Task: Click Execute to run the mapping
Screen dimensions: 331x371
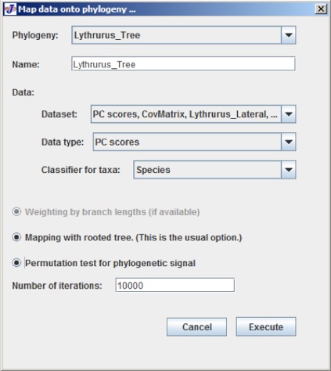Action: click(x=266, y=326)
